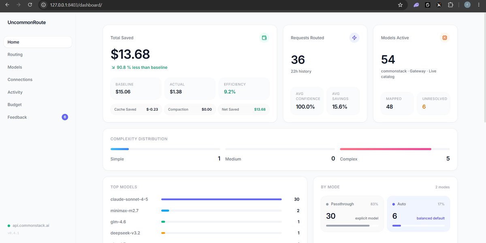Click the Requests Routed count 36

298,60
